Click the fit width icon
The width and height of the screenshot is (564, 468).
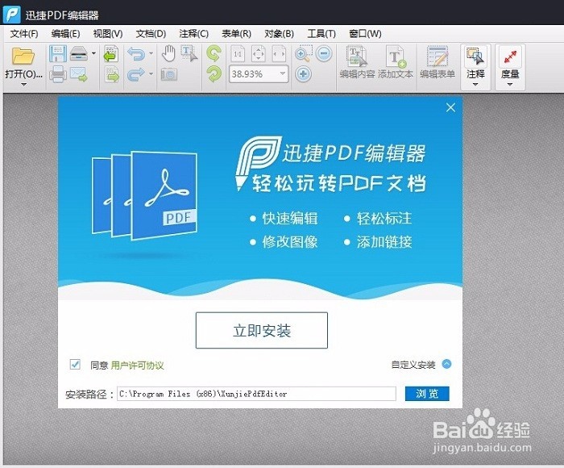click(279, 54)
